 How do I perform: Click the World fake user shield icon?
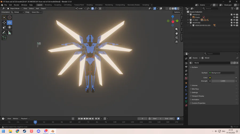232,63
